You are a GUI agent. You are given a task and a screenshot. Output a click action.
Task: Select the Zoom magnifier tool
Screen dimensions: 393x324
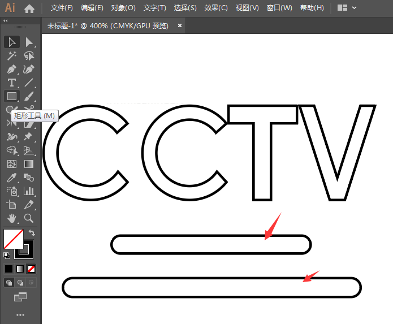coord(29,218)
